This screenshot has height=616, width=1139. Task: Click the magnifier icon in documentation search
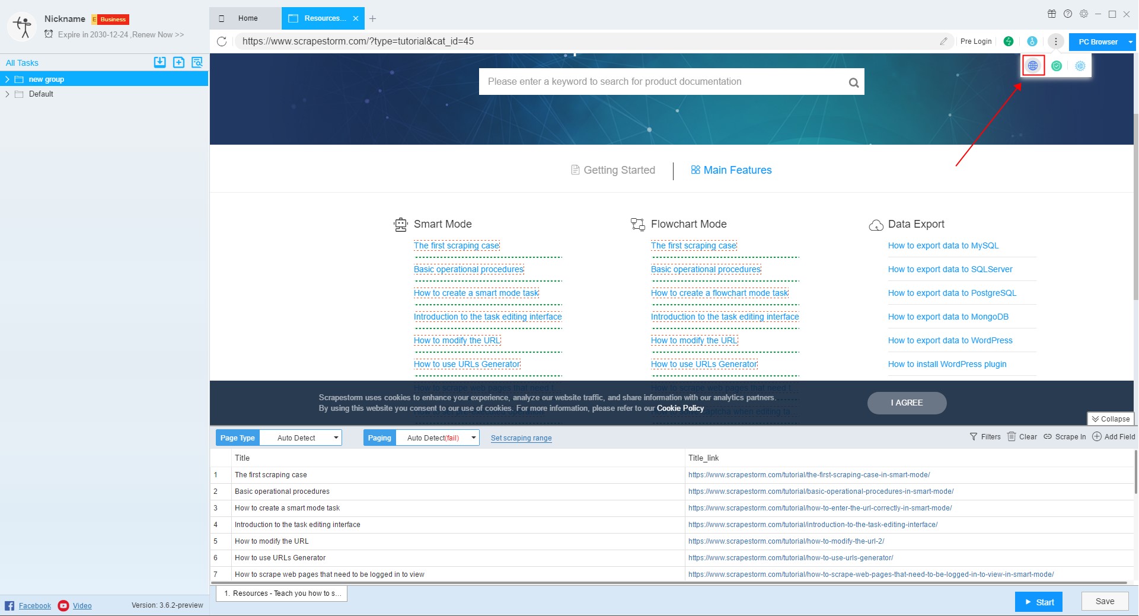coord(853,82)
